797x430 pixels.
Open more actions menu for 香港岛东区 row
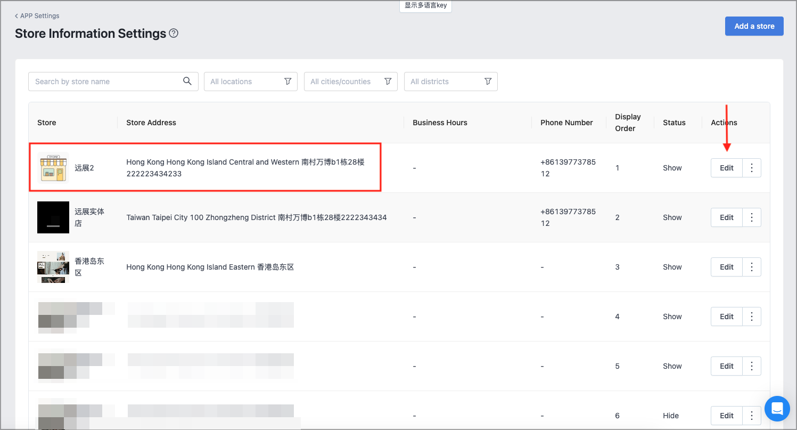pyautogui.click(x=752, y=267)
